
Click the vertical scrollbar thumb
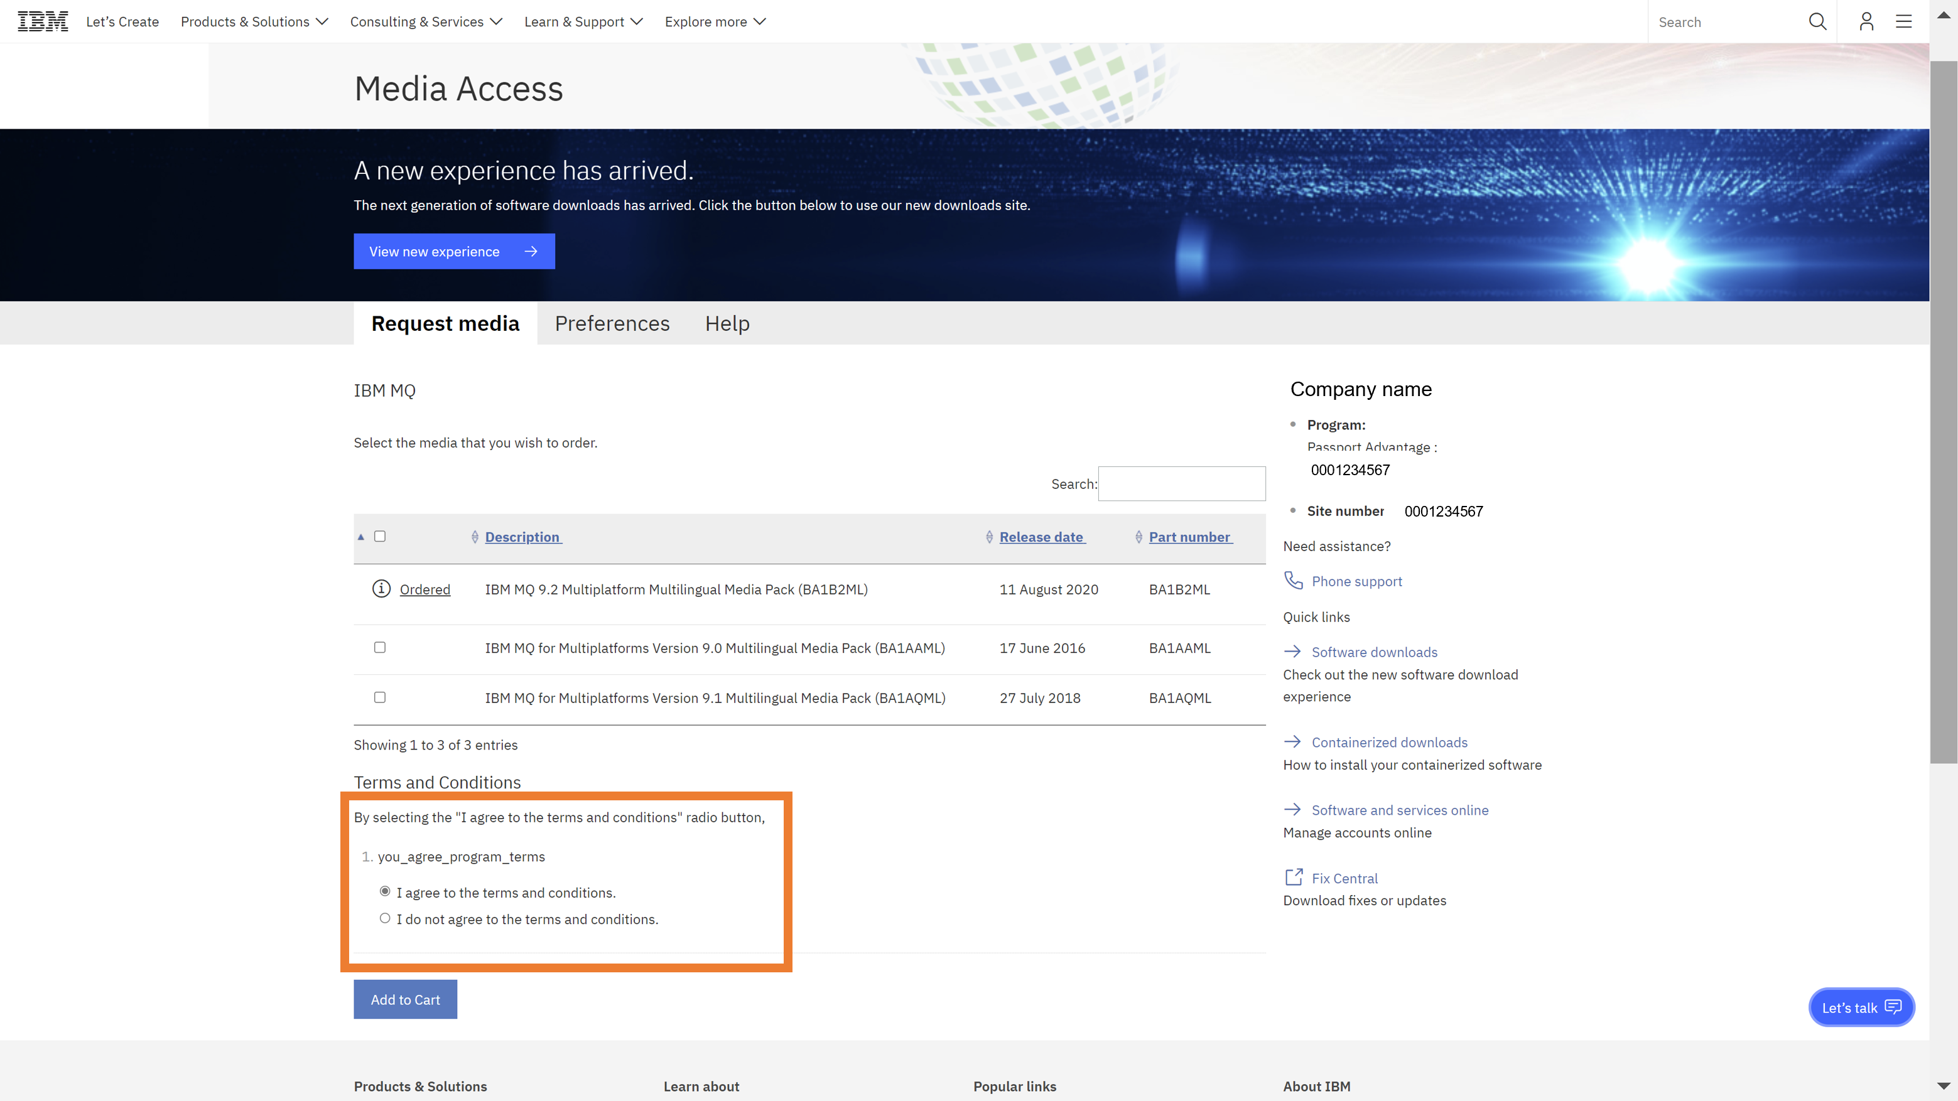pyautogui.click(x=1944, y=412)
